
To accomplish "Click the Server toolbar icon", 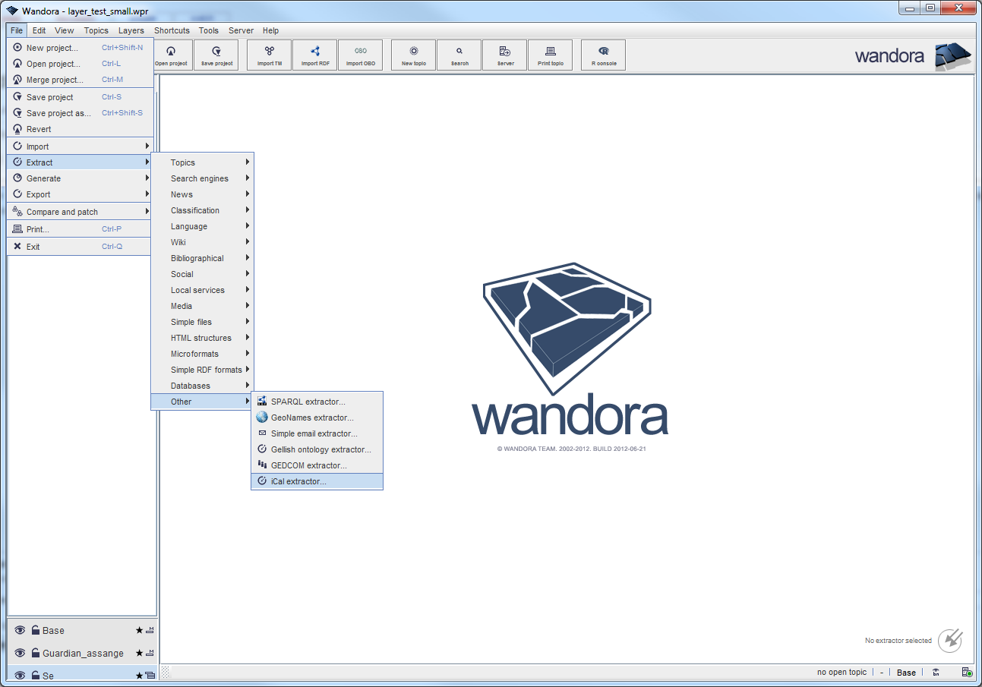I will coord(504,55).
